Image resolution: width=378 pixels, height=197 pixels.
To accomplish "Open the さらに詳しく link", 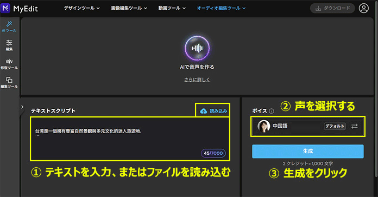I will click(x=197, y=80).
